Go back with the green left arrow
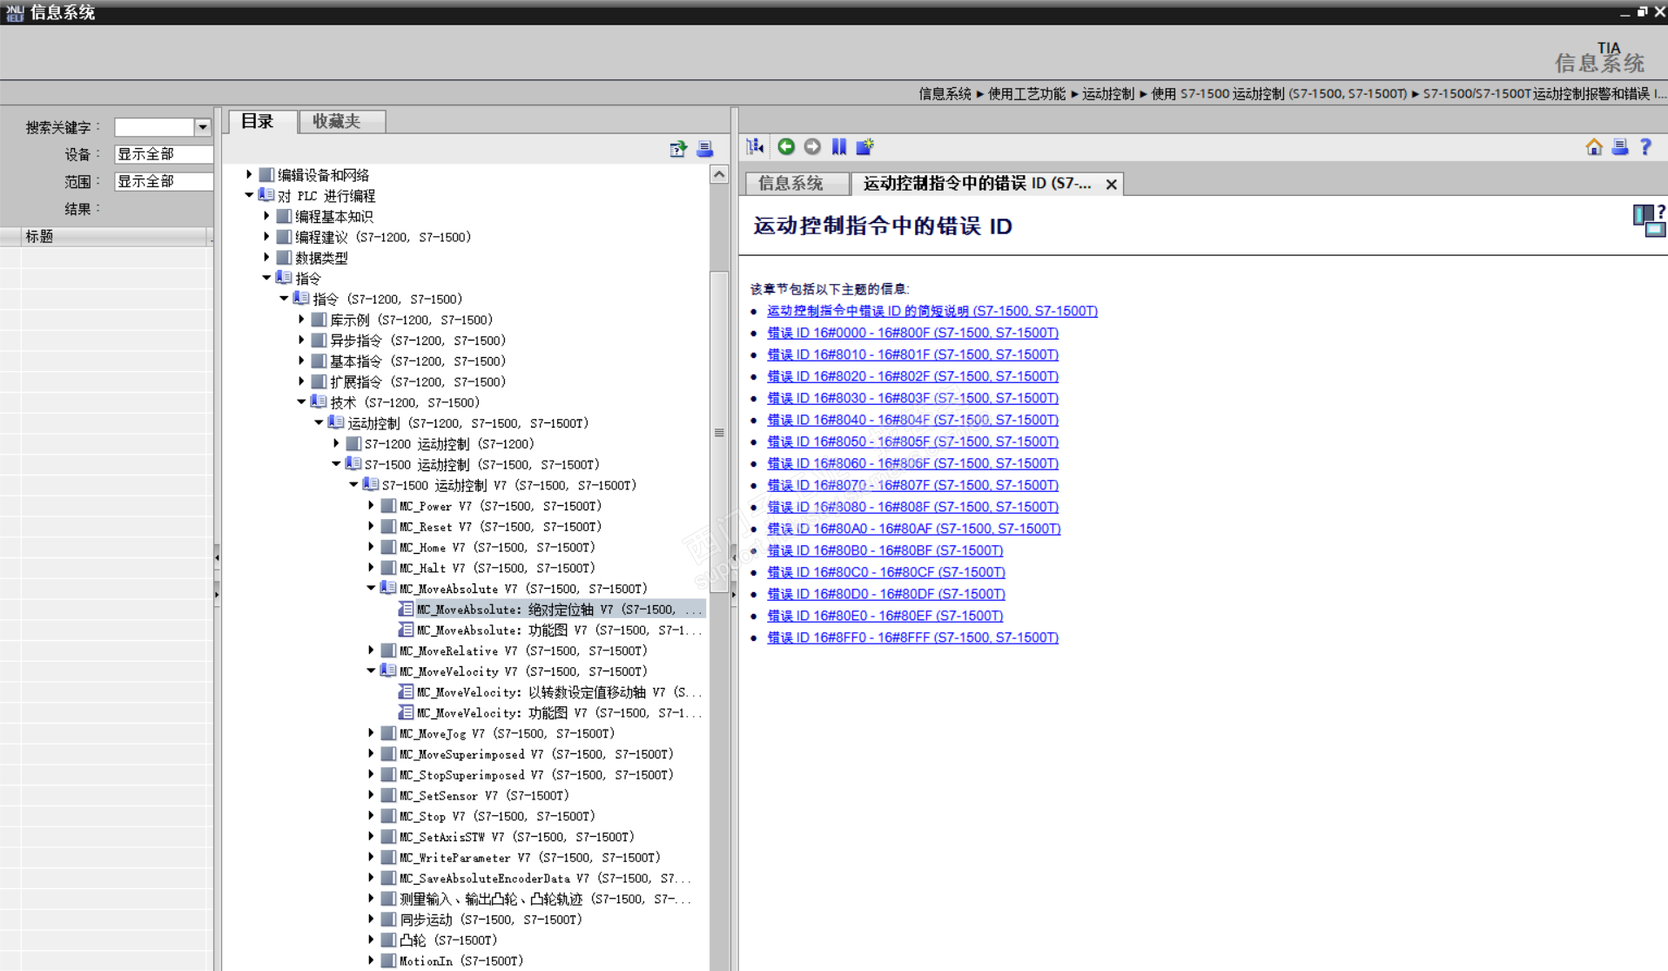 pos(786,146)
